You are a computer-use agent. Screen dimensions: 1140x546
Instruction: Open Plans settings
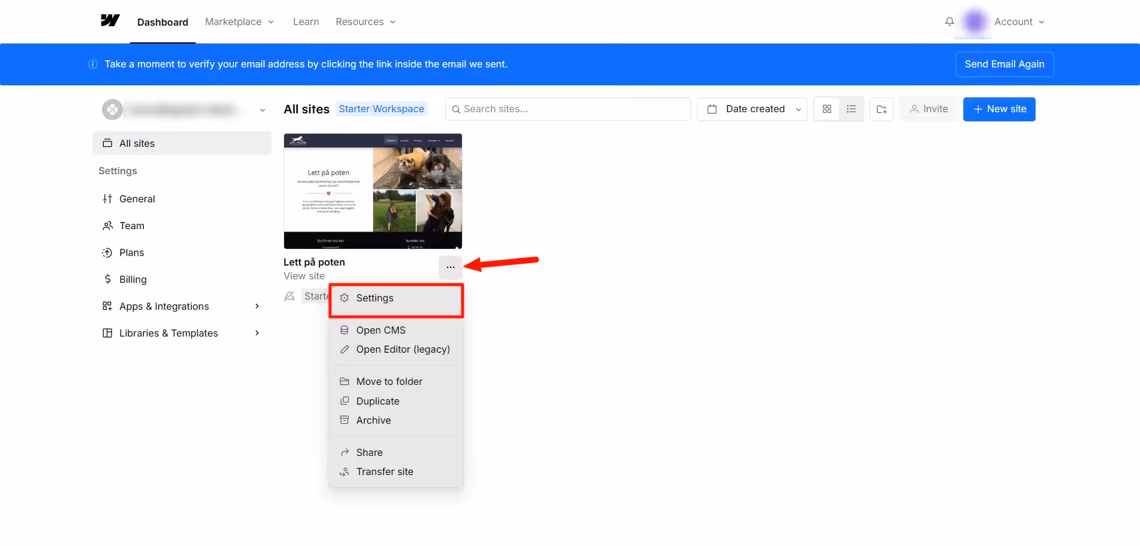[x=182, y=252]
